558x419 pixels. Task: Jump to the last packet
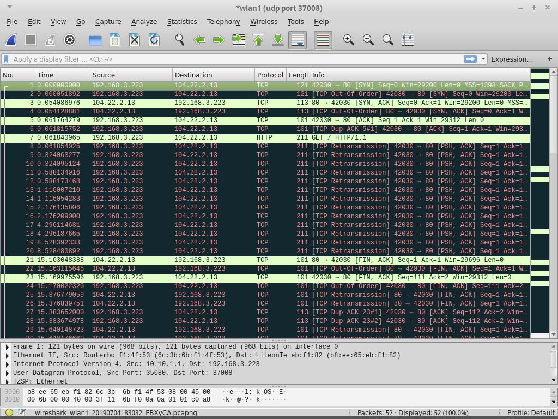point(278,40)
